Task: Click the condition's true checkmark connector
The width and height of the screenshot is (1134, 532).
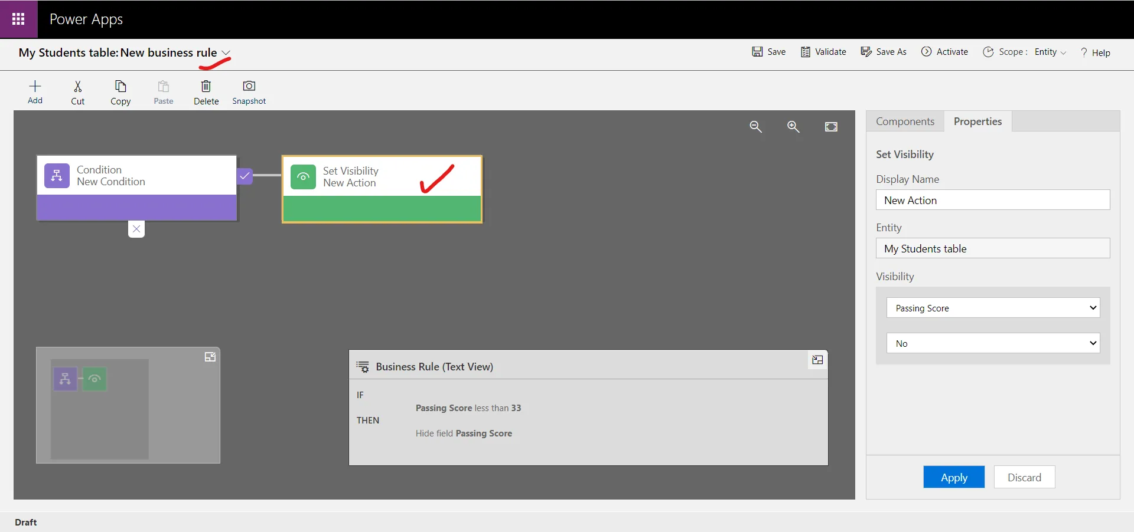Action: (x=245, y=176)
